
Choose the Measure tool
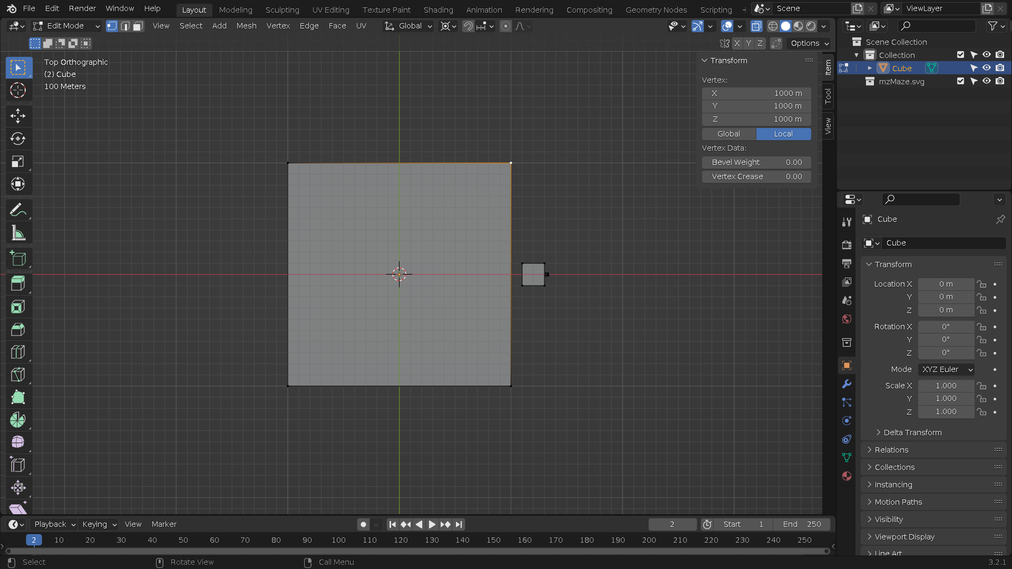tap(18, 233)
